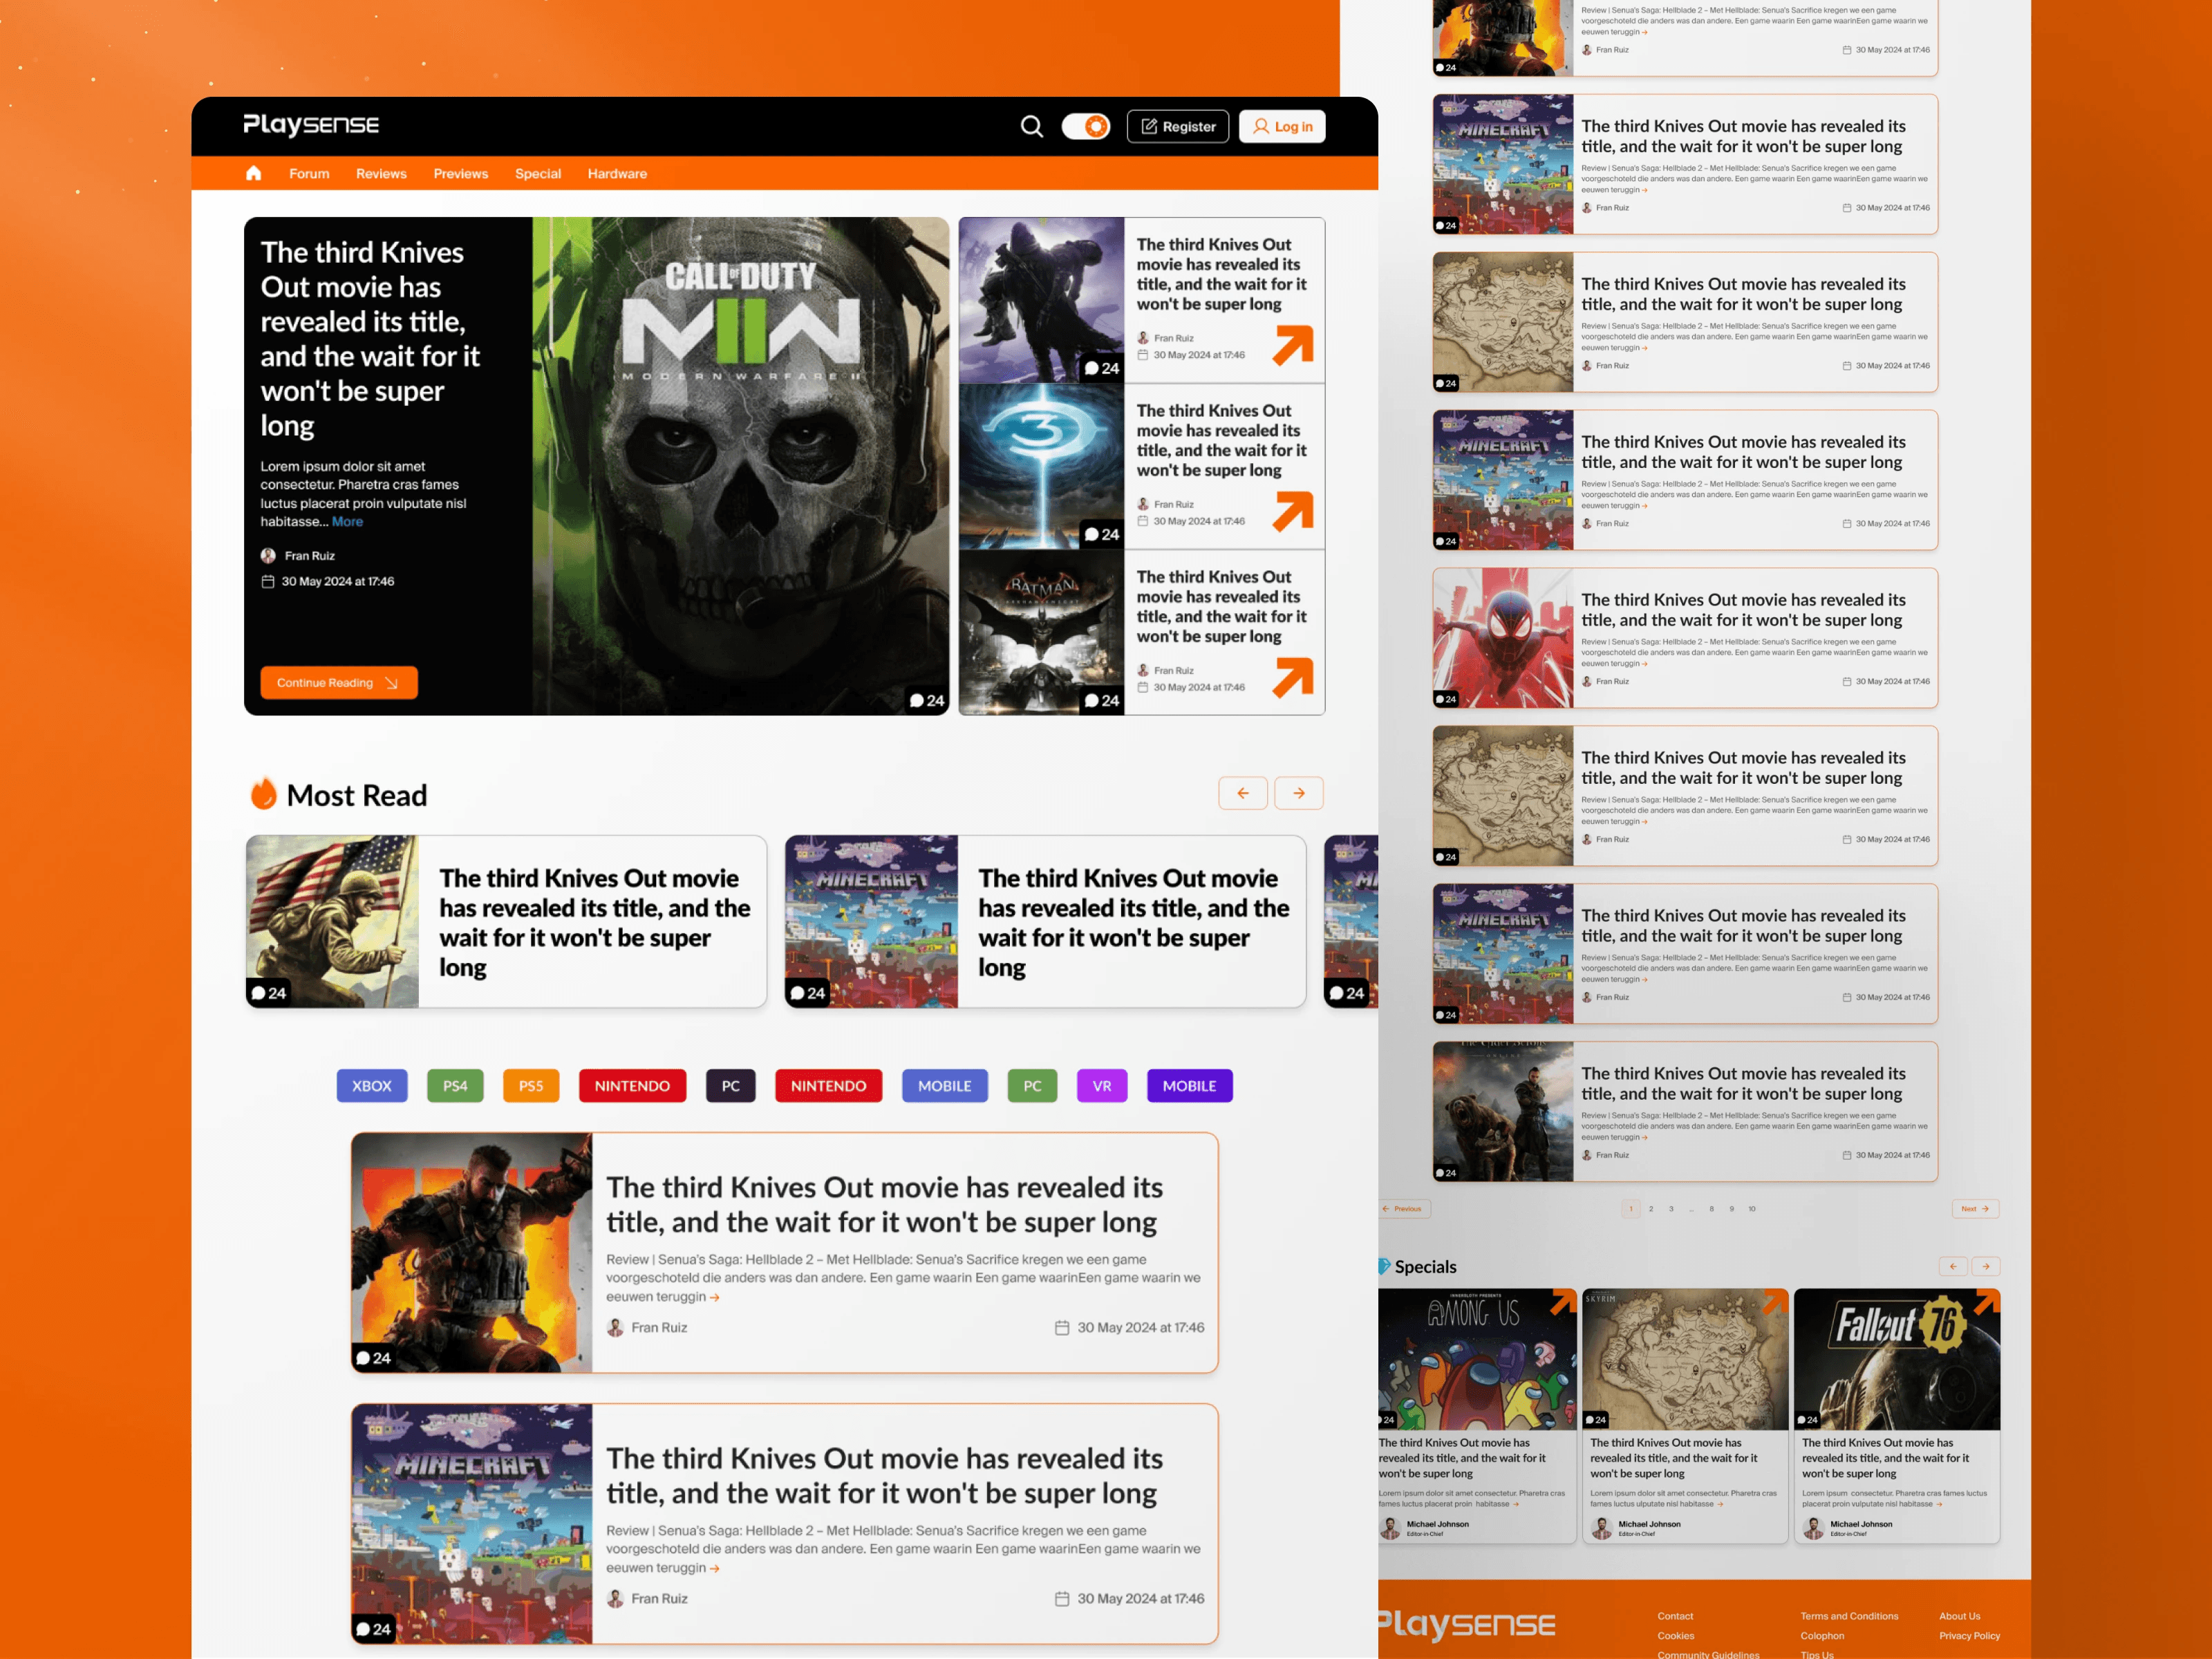Image resolution: width=2212 pixels, height=1659 pixels.
Task: Open the Previews menu item
Action: [461, 174]
